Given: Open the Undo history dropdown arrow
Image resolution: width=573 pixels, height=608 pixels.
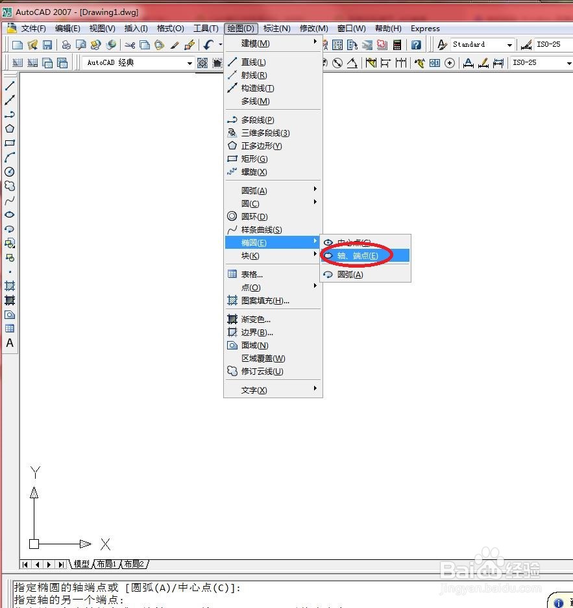Looking at the screenshot, I should [x=221, y=45].
